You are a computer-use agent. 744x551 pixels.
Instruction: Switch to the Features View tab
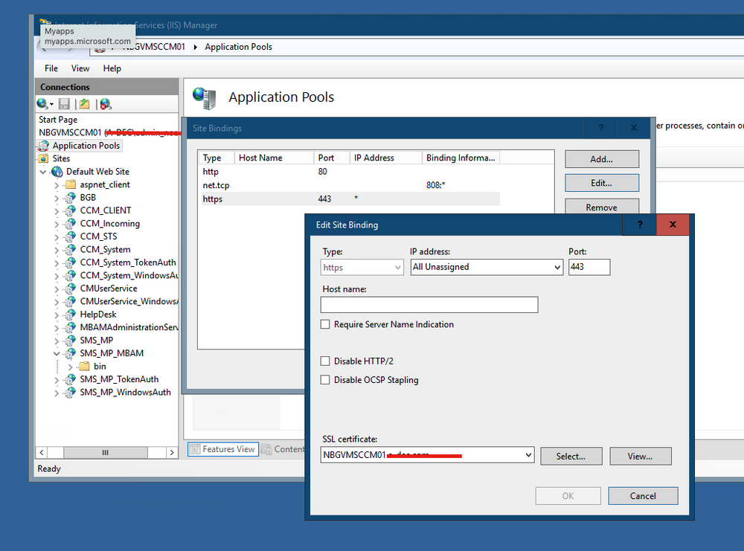223,449
